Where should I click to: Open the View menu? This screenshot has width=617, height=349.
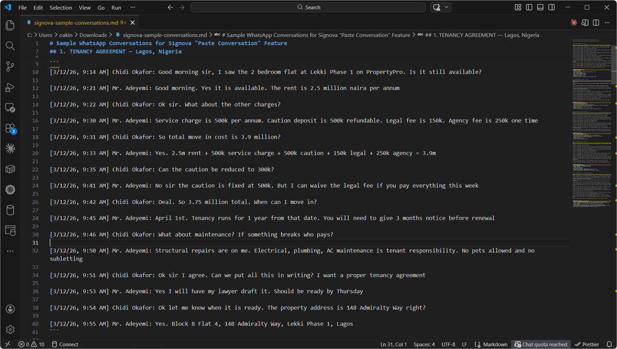click(85, 7)
